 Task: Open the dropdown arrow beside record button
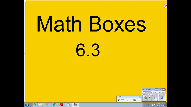pyautogui.click(x=150, y=98)
